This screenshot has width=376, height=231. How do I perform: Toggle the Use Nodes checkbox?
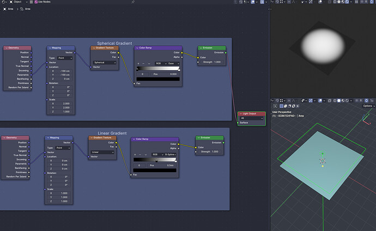[x=36, y=2]
